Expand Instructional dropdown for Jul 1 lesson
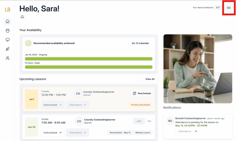 click(x=53, y=105)
